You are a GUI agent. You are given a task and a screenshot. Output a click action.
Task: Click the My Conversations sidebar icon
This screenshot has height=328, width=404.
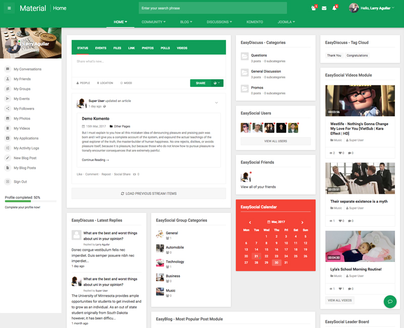point(8,69)
